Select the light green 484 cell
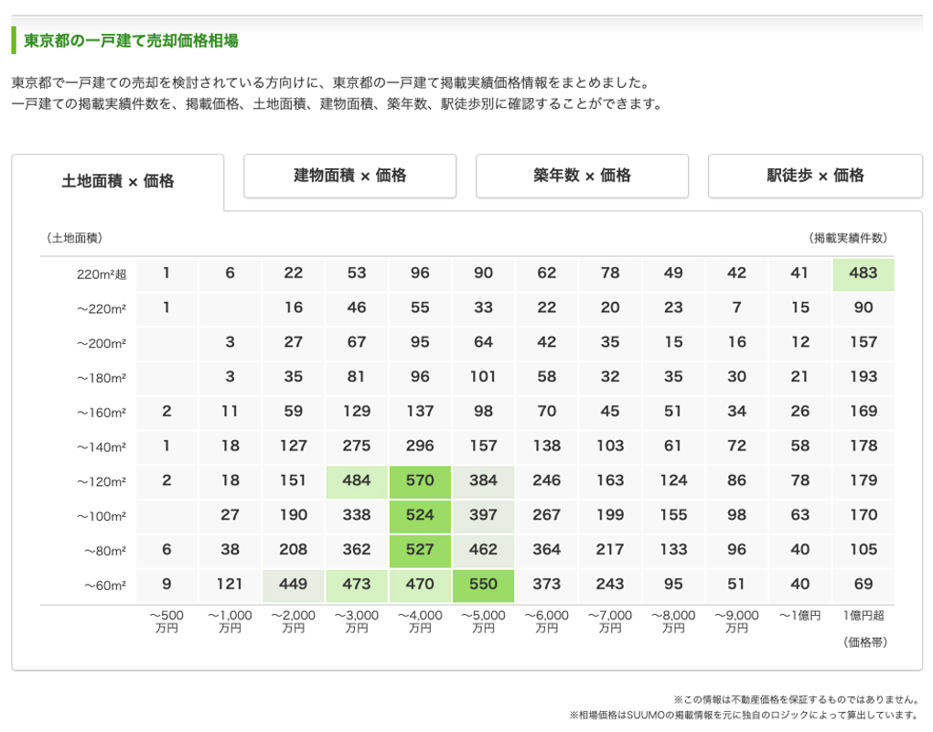 [357, 481]
